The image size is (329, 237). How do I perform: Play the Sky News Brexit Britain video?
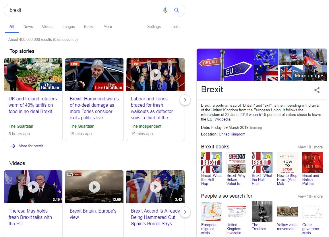tap(94, 187)
